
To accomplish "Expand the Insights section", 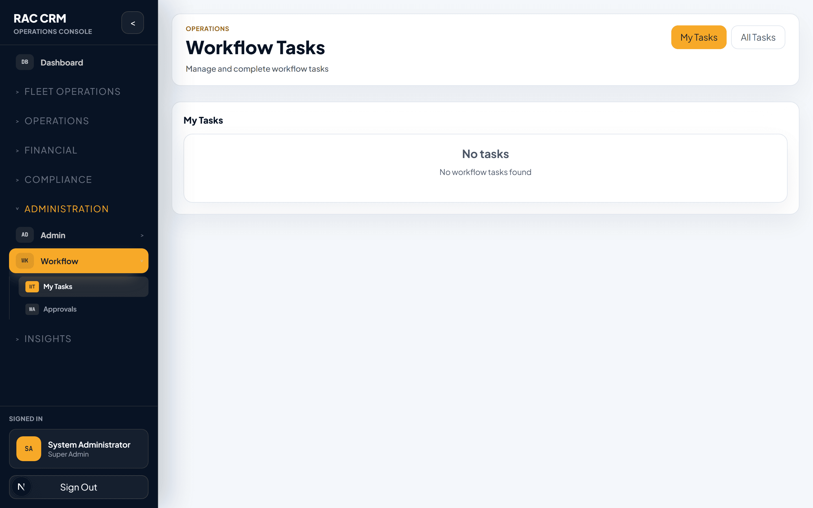I will 43,339.
